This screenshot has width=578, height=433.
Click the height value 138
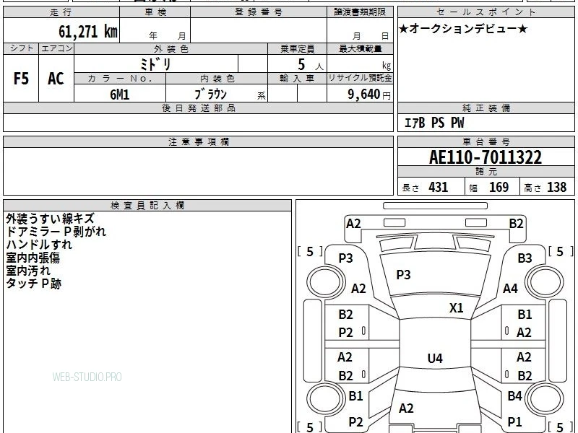[556, 187]
